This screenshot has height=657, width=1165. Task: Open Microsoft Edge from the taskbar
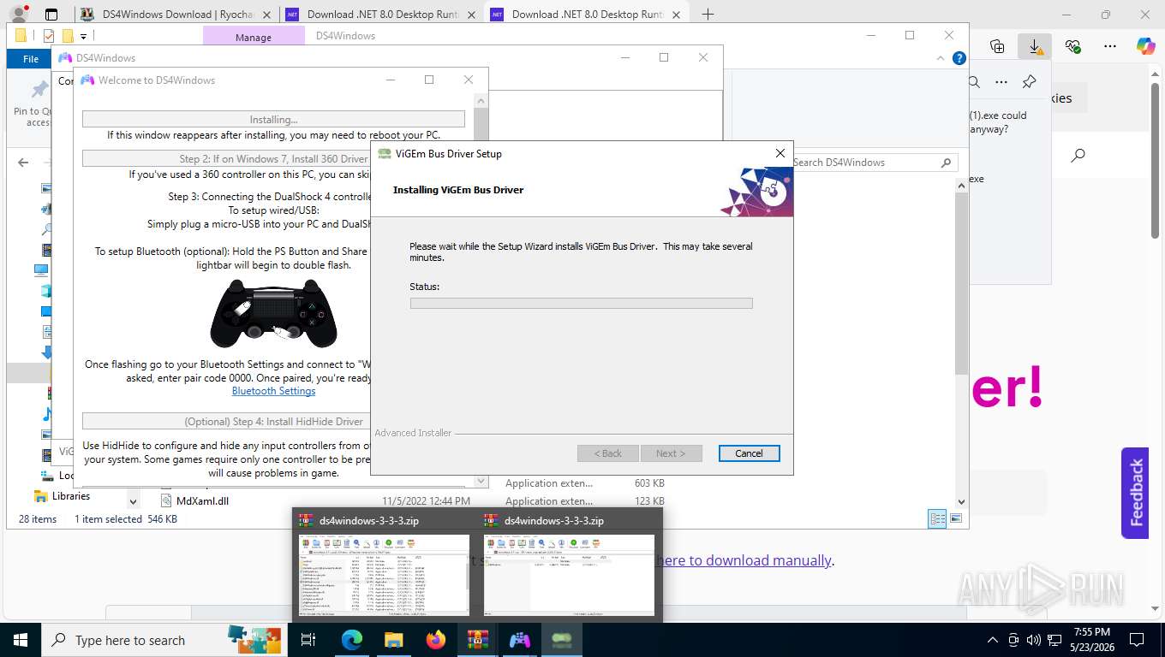(352, 640)
